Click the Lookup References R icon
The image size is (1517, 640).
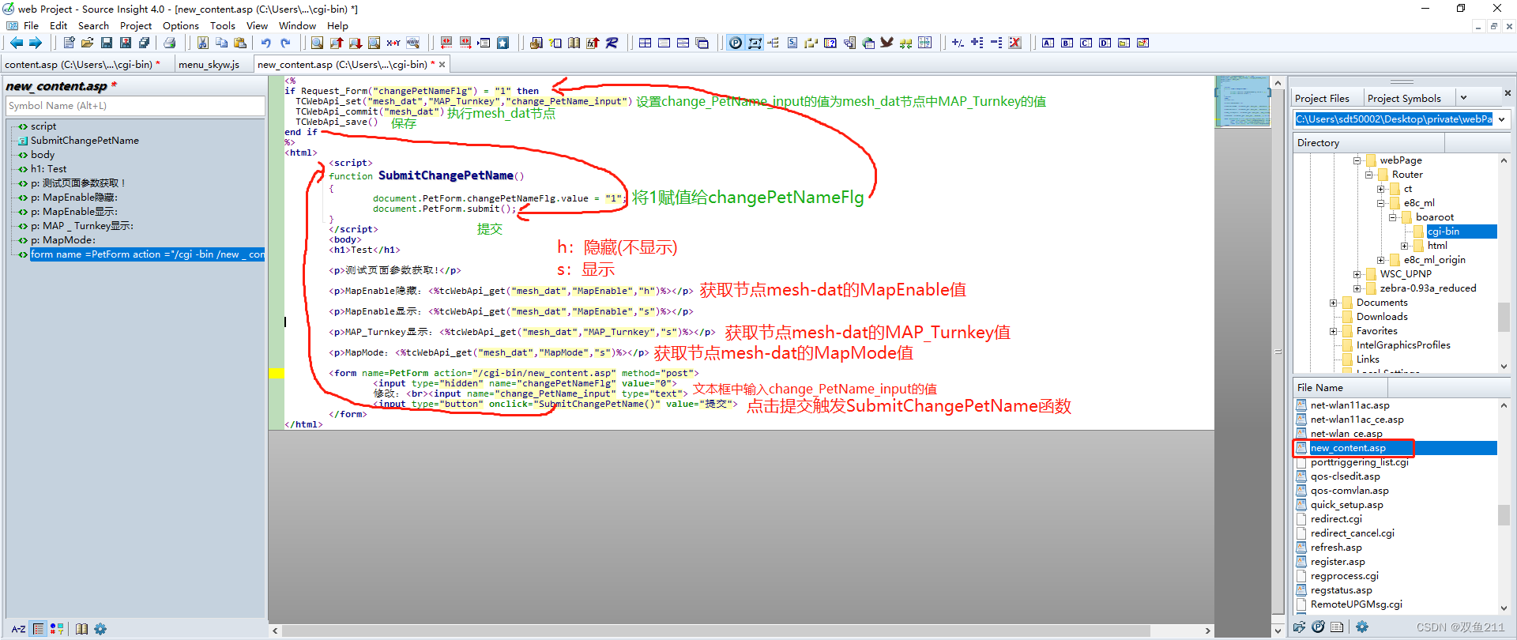(x=612, y=43)
